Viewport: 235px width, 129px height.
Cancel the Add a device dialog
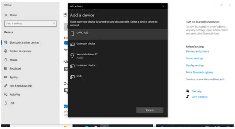pos(150,110)
